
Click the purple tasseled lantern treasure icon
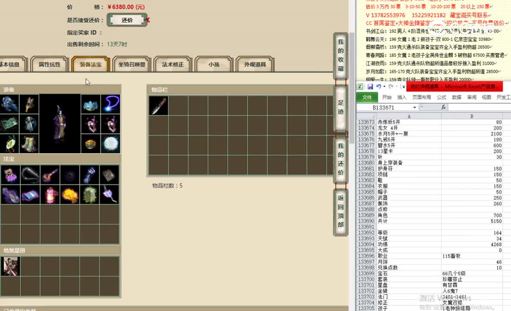pos(10,175)
